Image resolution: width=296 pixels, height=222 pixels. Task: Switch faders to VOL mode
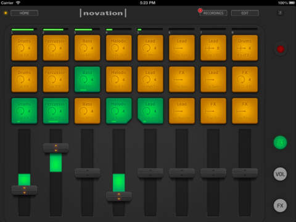[x=280, y=174]
